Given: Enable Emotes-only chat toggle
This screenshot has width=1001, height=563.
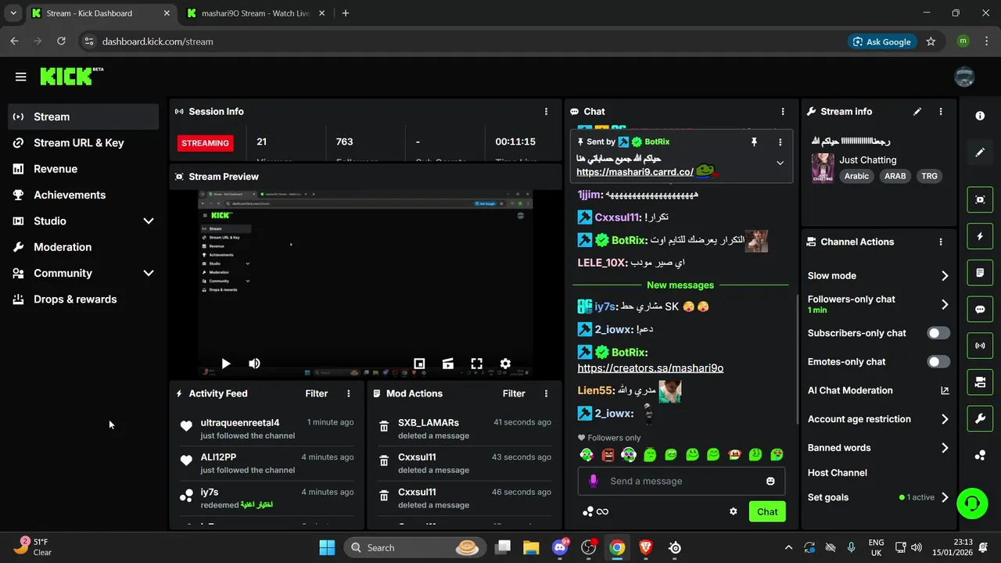Looking at the screenshot, I should (x=938, y=361).
